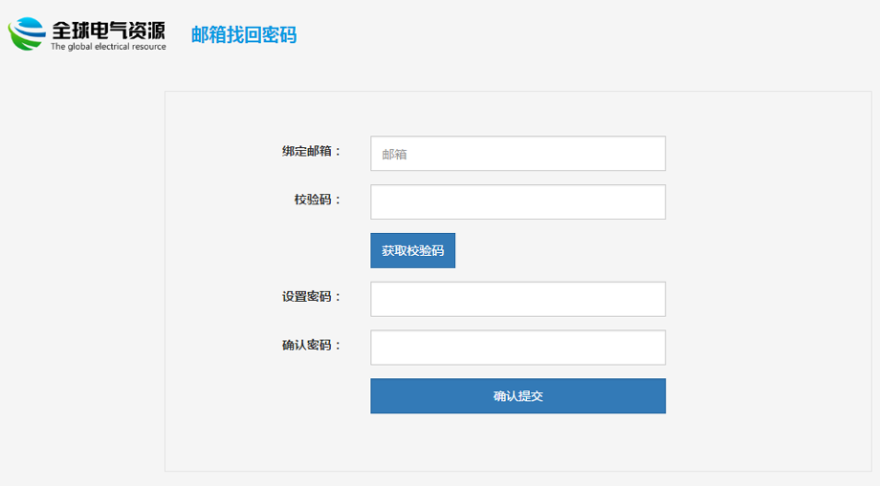Click the 'The global electrical resource' tagline

108,47
